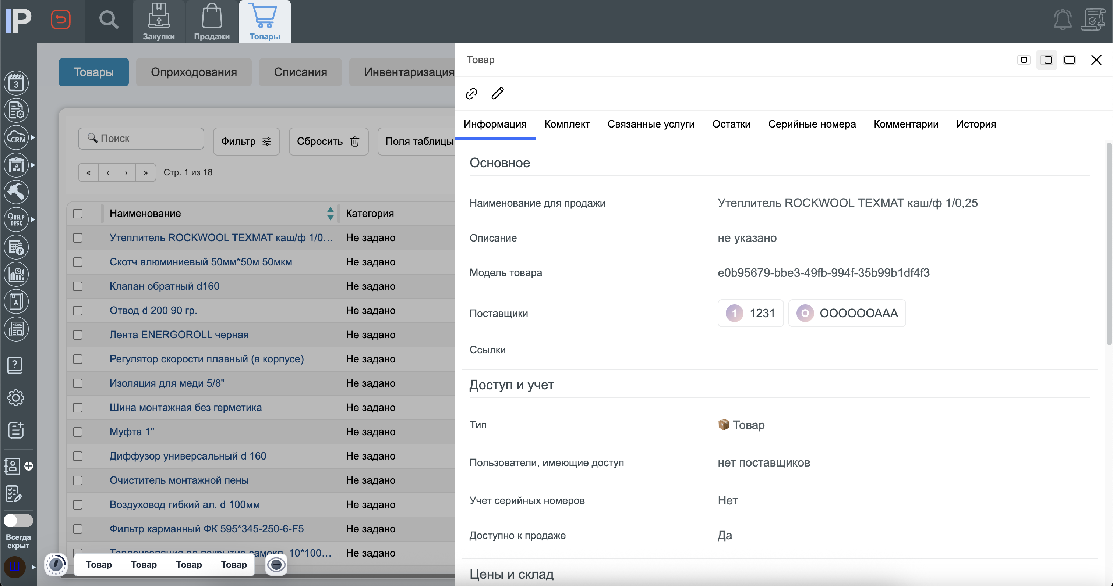1113x586 pixels.
Task: Click the edit pencil icon on Товар card
Action: coord(497,93)
